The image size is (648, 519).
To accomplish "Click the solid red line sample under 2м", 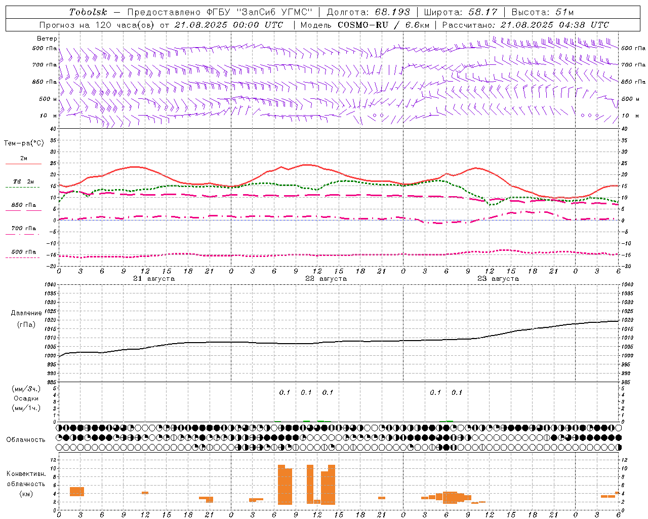I will pyautogui.click(x=23, y=164).
